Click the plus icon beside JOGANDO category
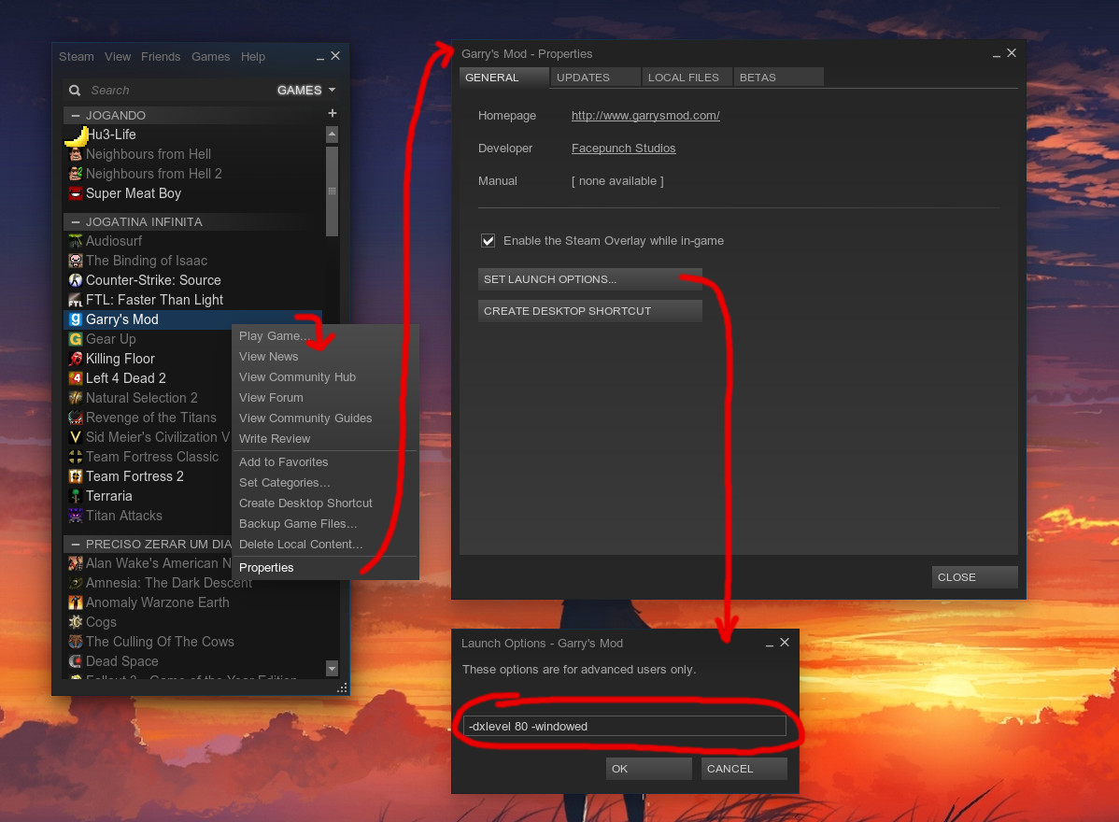1119x822 pixels. (332, 113)
